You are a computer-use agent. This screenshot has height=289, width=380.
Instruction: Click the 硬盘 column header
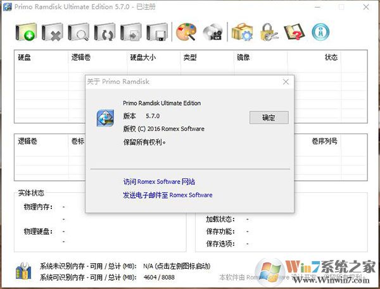(x=24, y=58)
